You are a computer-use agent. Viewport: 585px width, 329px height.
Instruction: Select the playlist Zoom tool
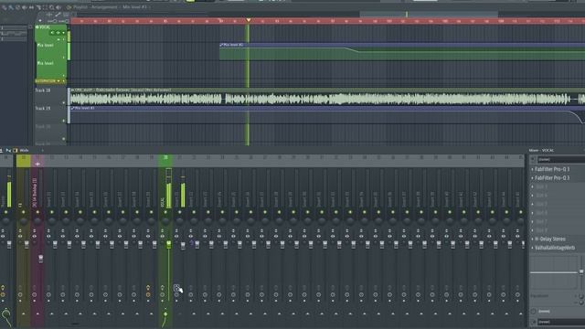(x=51, y=7)
